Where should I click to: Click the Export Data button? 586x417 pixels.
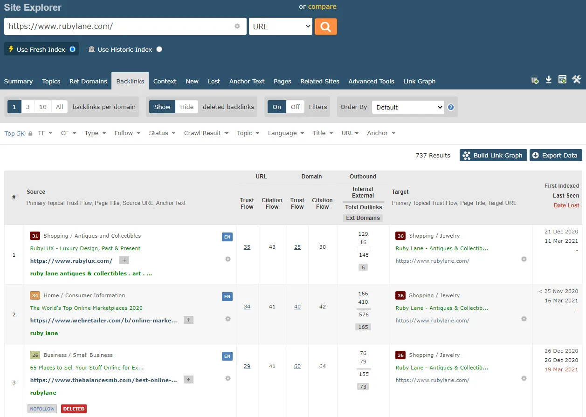tap(555, 155)
